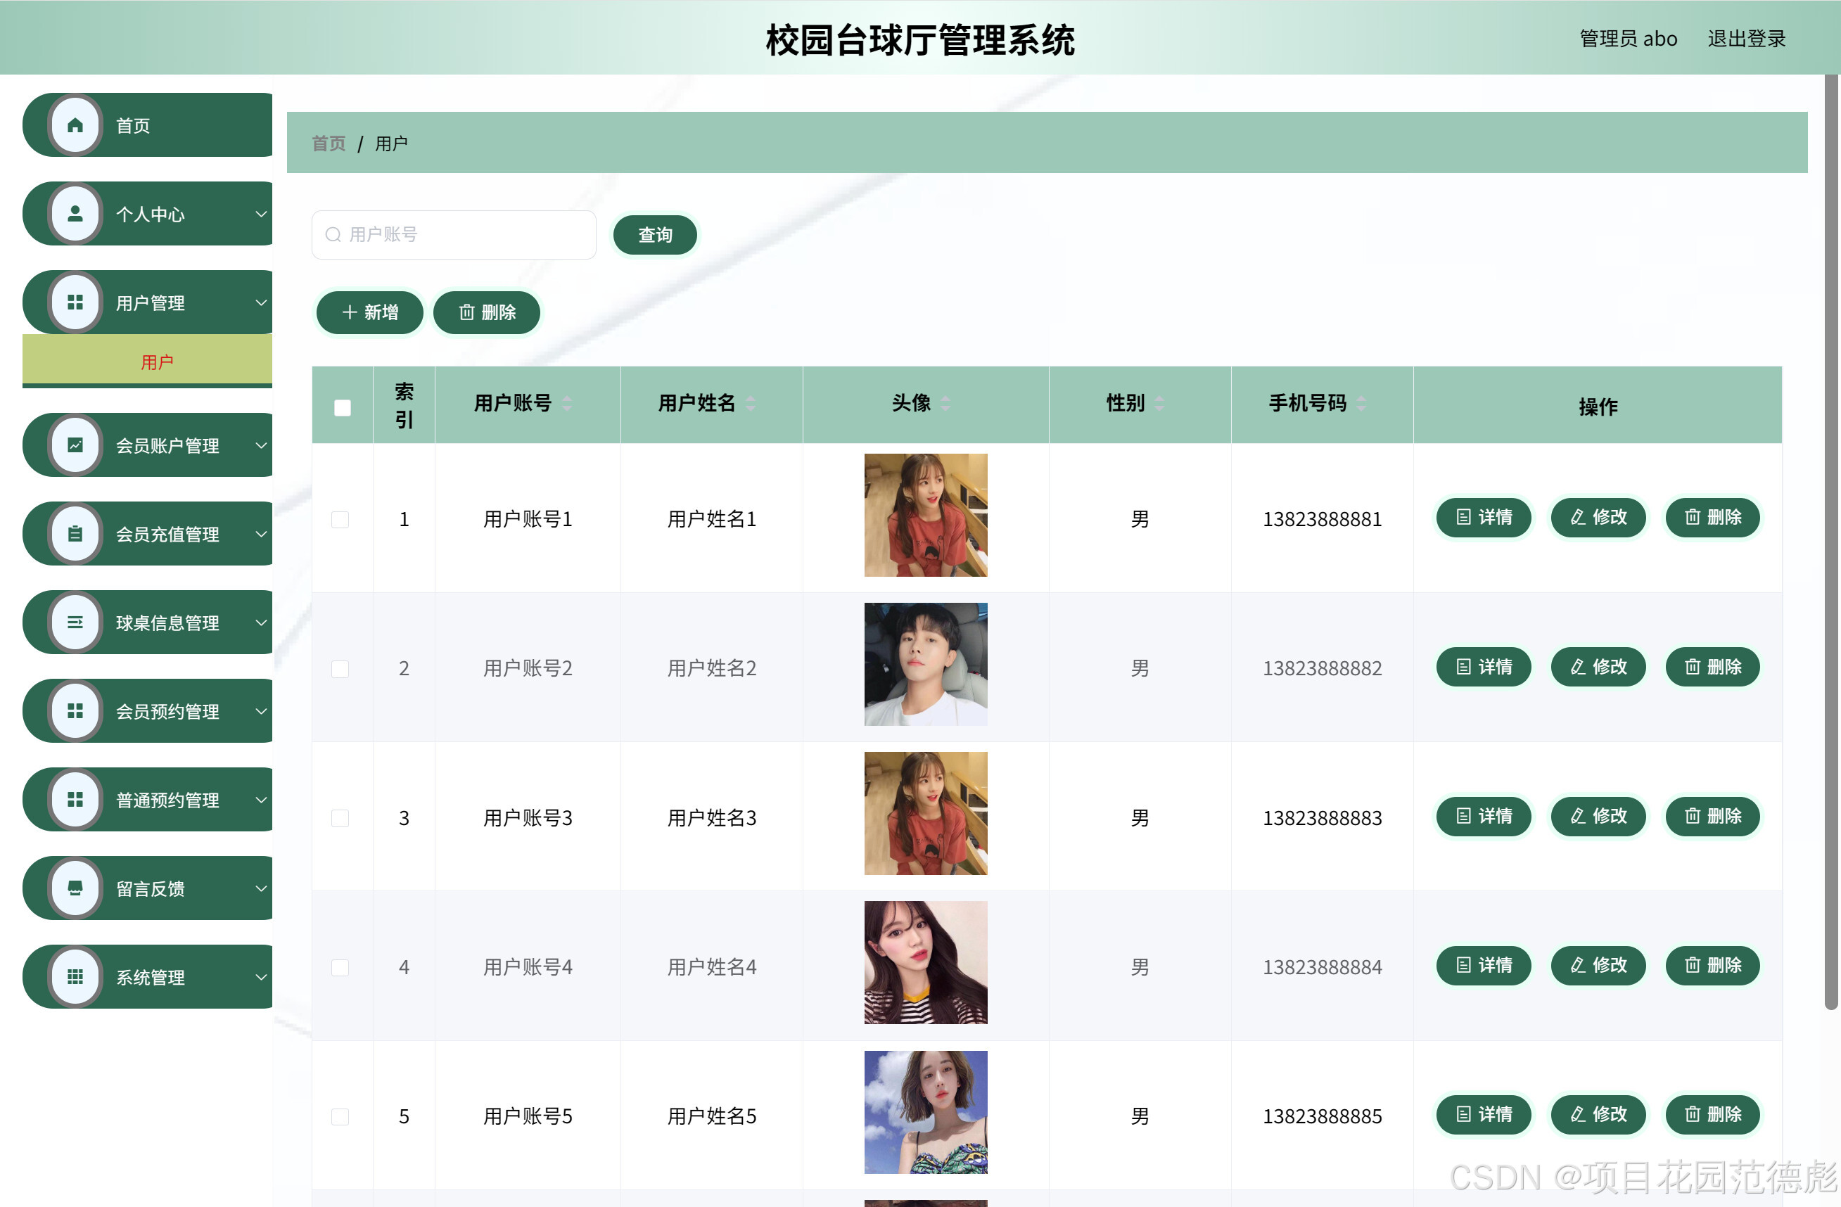The width and height of the screenshot is (1841, 1207).
Task: Sort by 用户账号 column arrows
Action: coord(567,404)
